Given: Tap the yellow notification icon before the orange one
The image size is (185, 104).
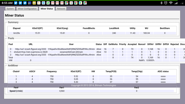Looking at the screenshot, I should (34, 3).
